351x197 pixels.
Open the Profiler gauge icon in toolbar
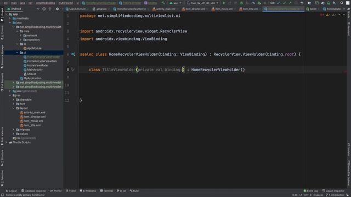coord(253,3)
